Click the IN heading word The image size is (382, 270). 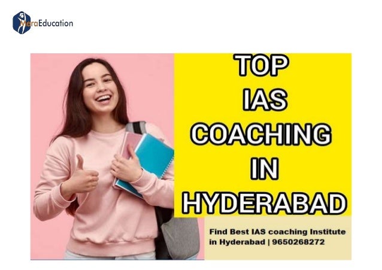click(x=264, y=168)
